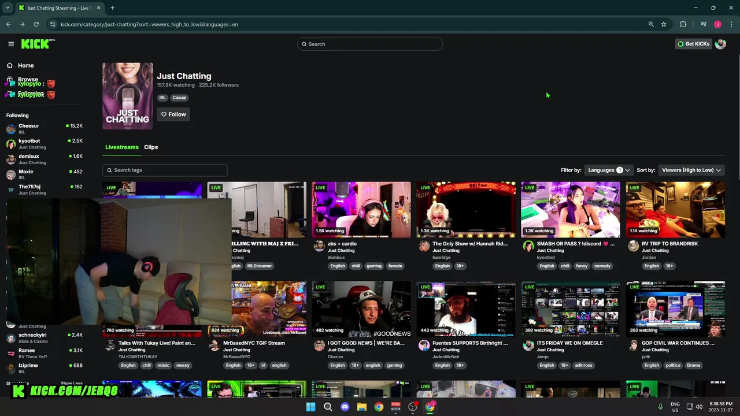Select the adinross tag under OMEGLE stream
740x416 pixels.
583,365
